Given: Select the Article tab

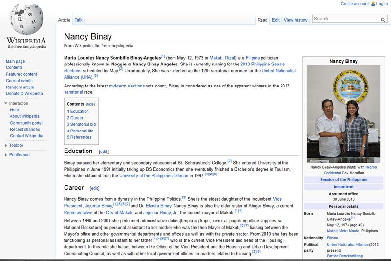Looking at the screenshot, I should [x=64, y=20].
